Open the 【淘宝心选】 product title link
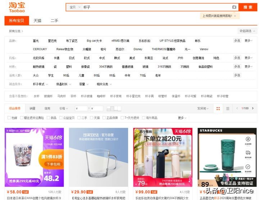The width and height of the screenshot is (259, 200). pos(99,198)
